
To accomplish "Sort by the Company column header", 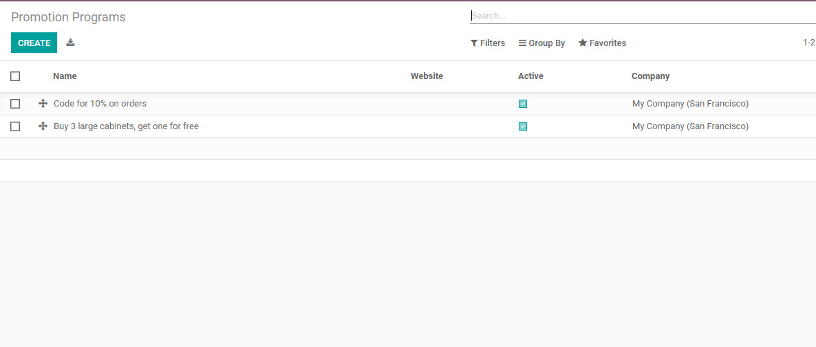I will pos(650,76).
